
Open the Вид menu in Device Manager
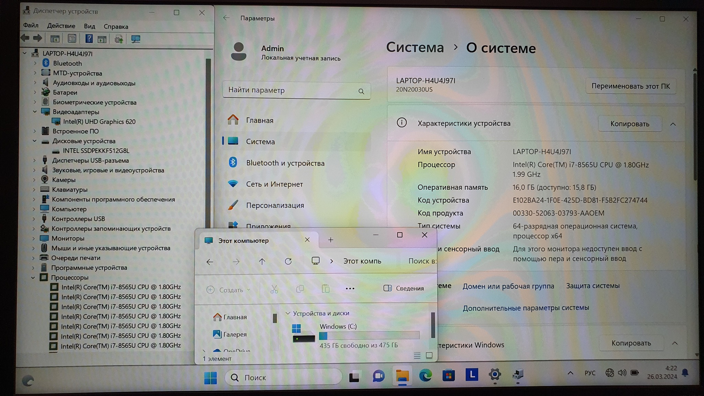pyautogui.click(x=89, y=26)
